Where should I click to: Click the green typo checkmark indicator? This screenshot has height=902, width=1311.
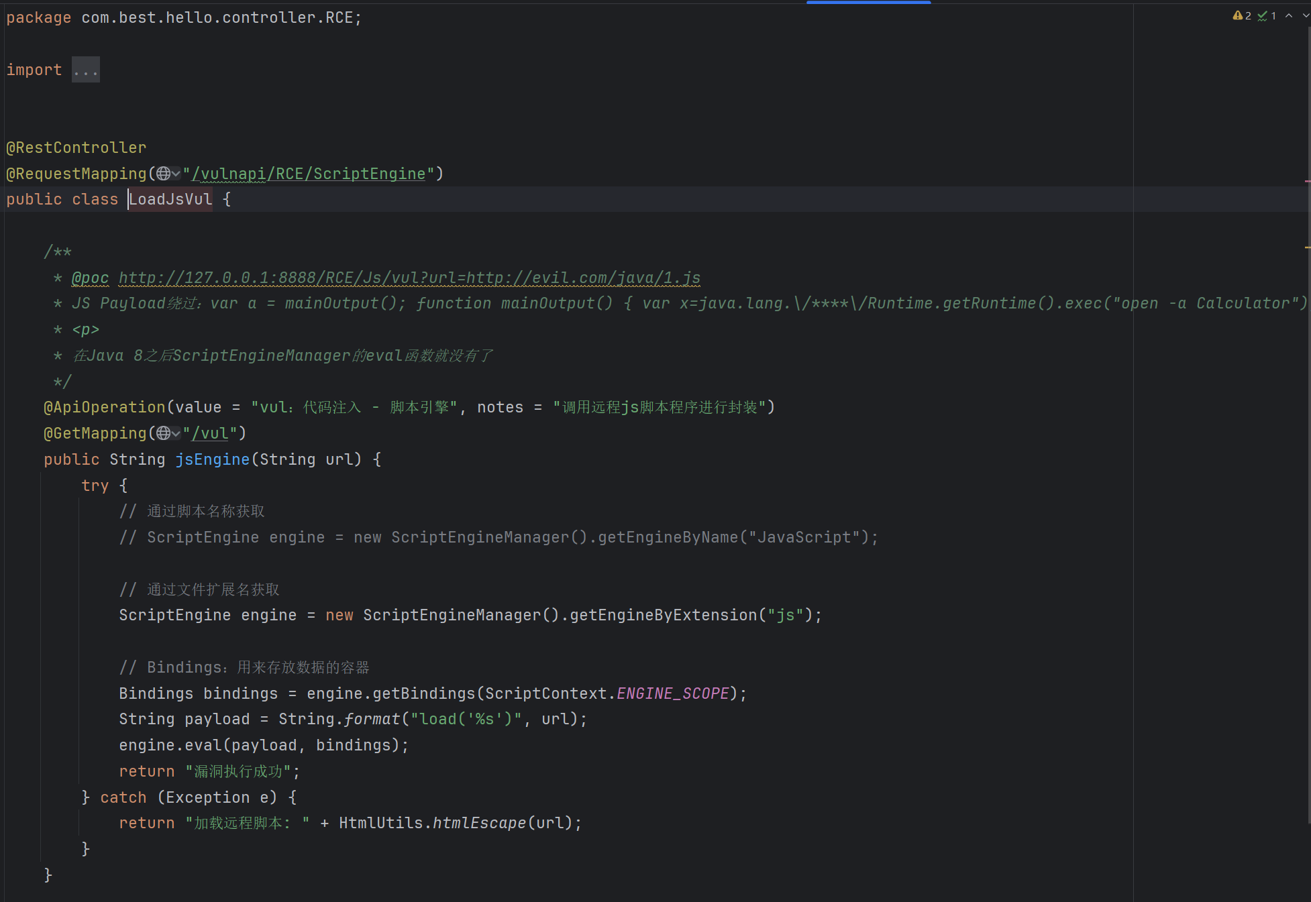[1263, 15]
